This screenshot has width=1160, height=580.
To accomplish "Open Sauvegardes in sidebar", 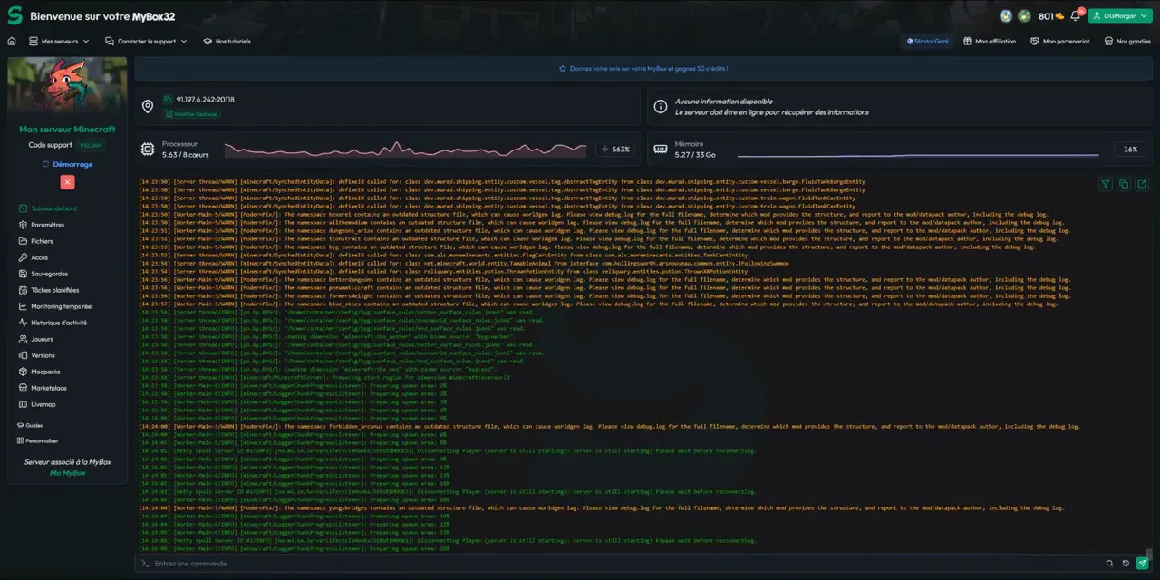I will 43,274.
